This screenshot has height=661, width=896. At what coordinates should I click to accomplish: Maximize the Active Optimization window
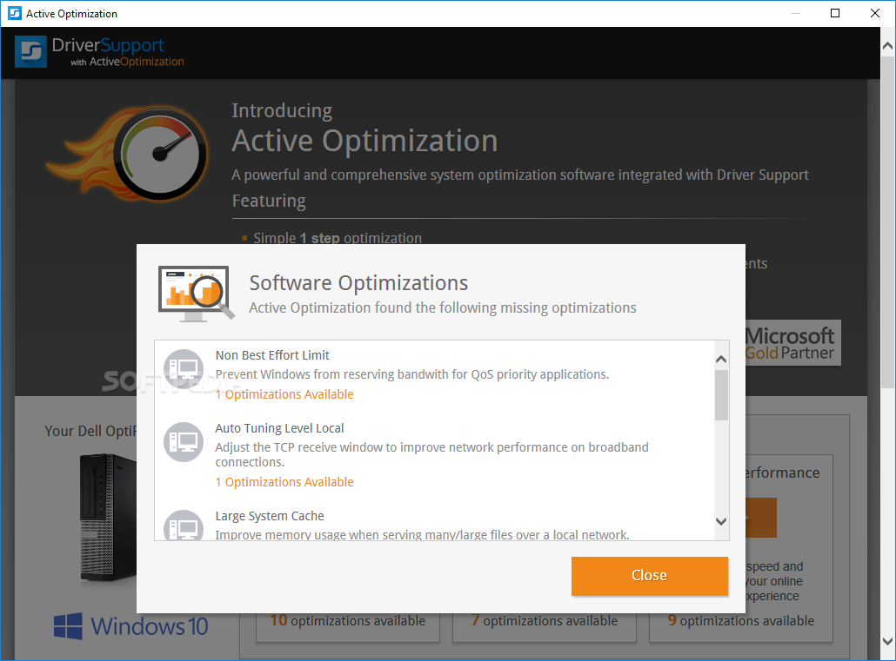835,13
